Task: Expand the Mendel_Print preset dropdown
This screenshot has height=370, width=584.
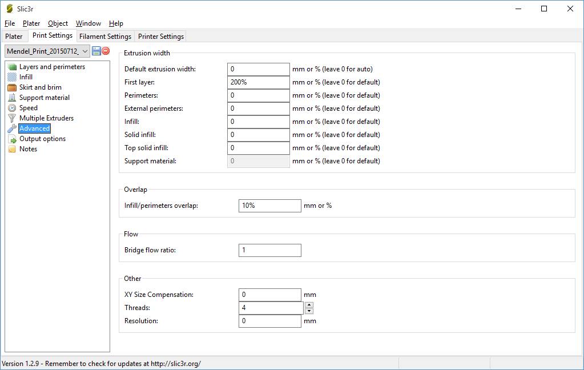Action: pyautogui.click(x=85, y=51)
